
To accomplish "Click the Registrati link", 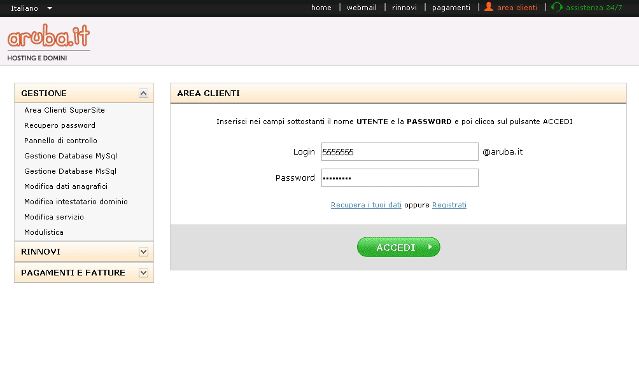I will pyautogui.click(x=449, y=205).
